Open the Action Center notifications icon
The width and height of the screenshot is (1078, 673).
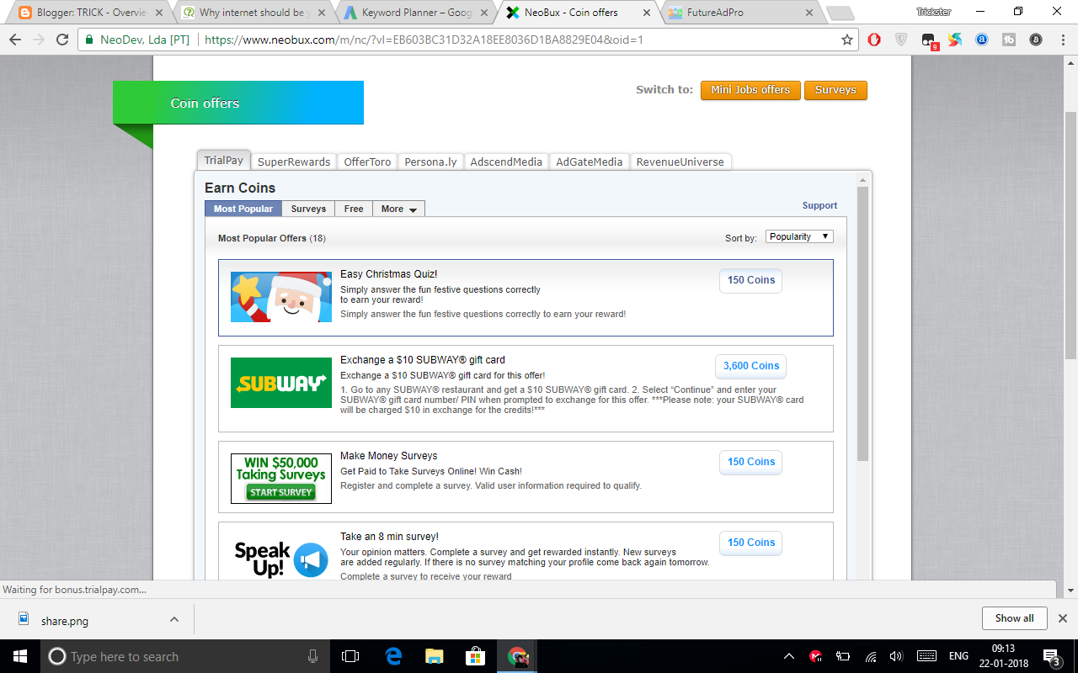click(1051, 657)
